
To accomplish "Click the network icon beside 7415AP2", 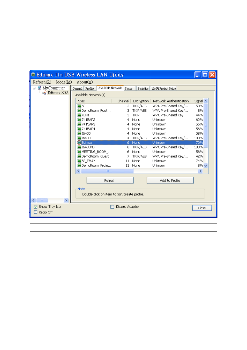I will pos(79,120).
